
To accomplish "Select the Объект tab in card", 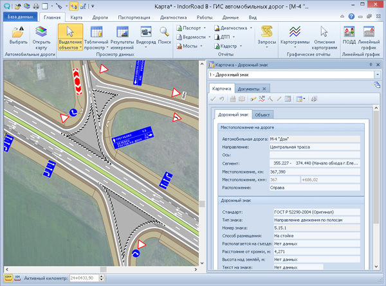I will click(x=262, y=114).
